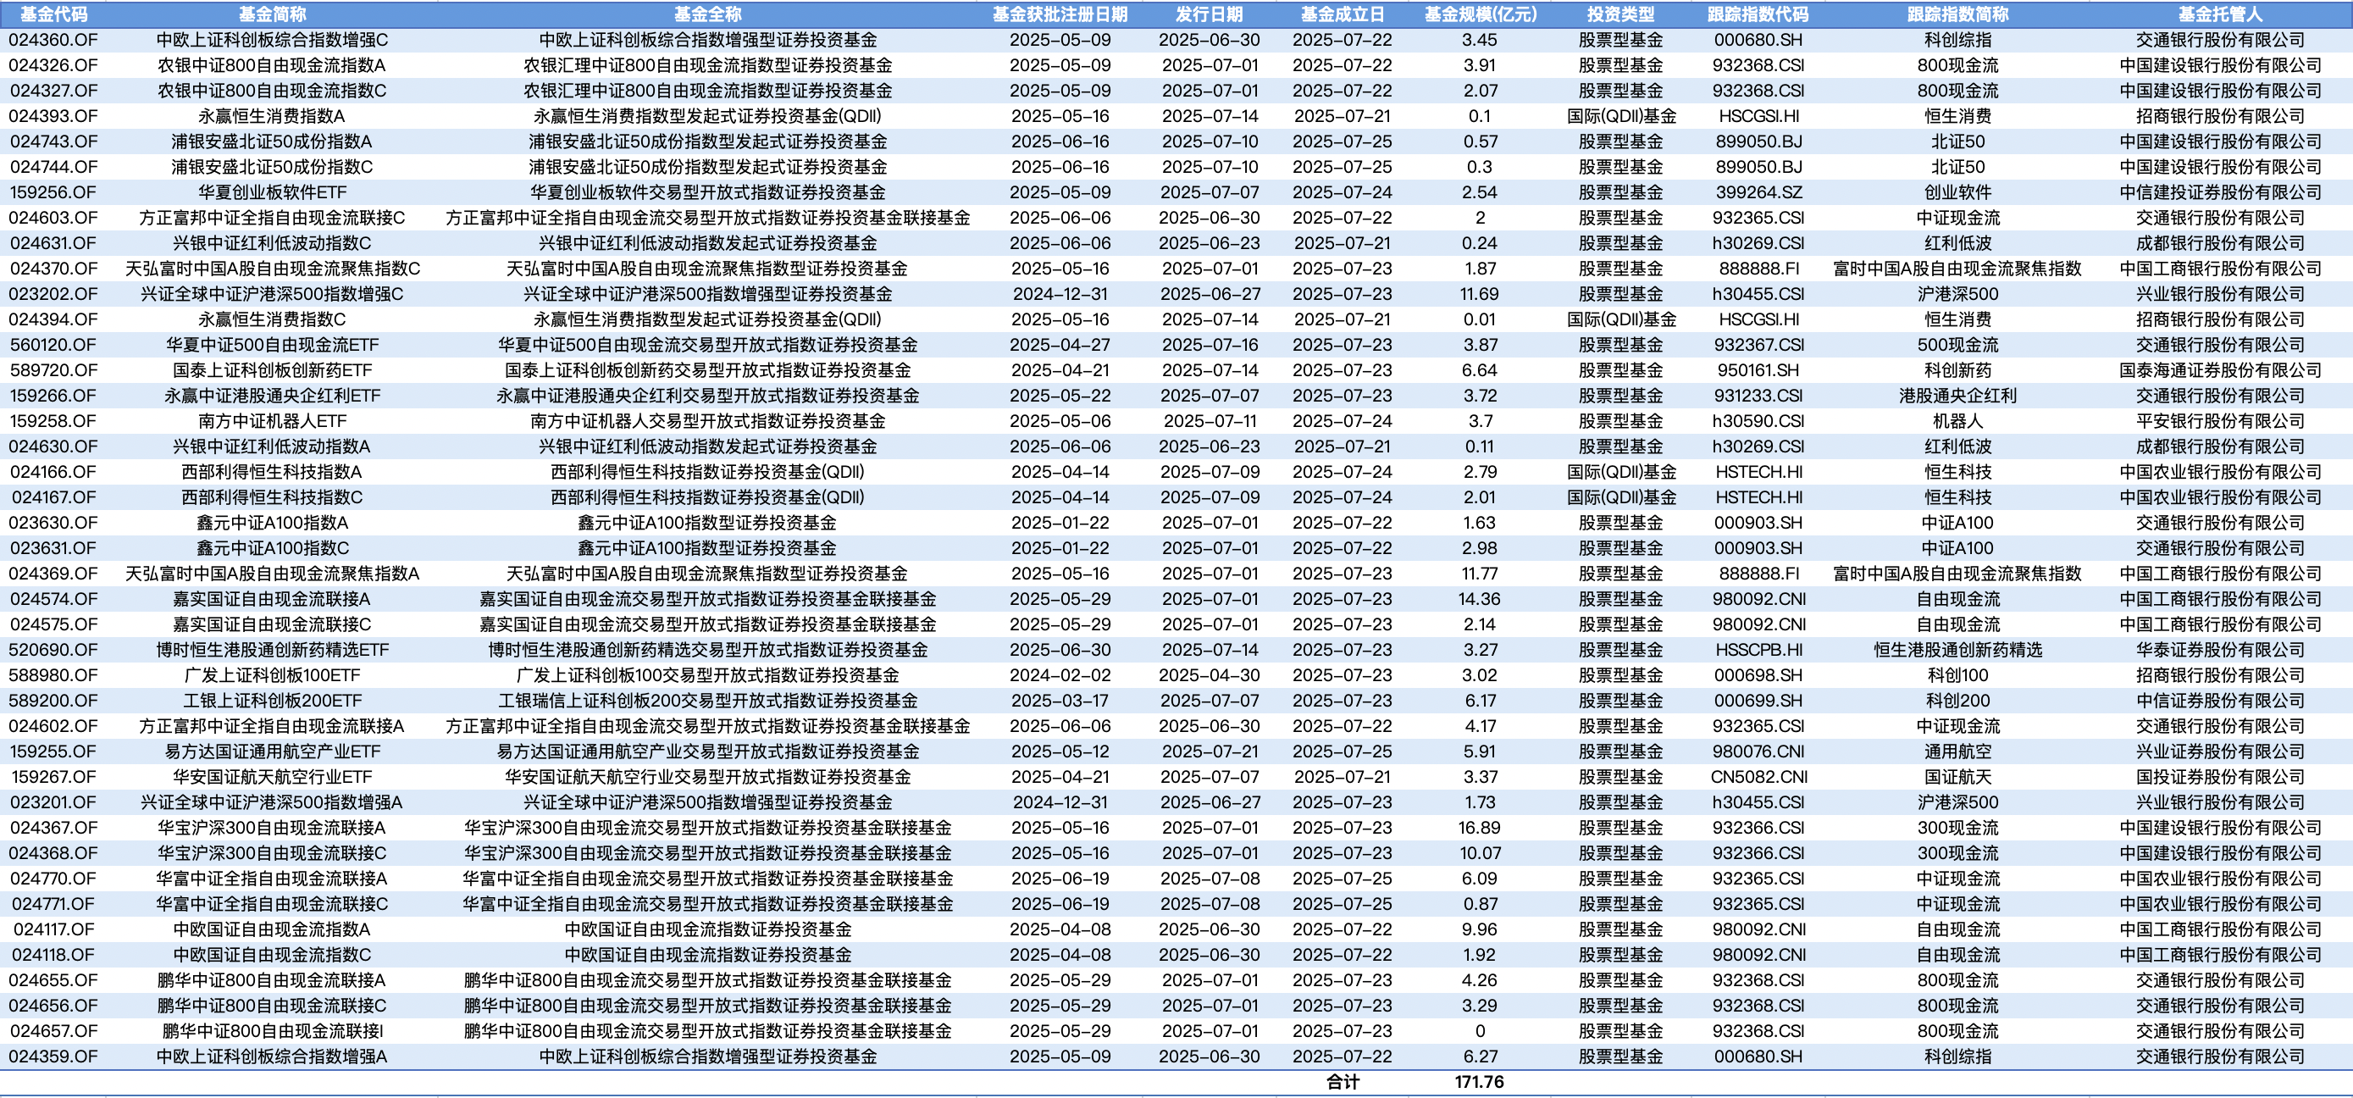Click registration date 2025-03-17
Viewport: 2353px width, 1098px height.
pyautogui.click(x=1060, y=701)
